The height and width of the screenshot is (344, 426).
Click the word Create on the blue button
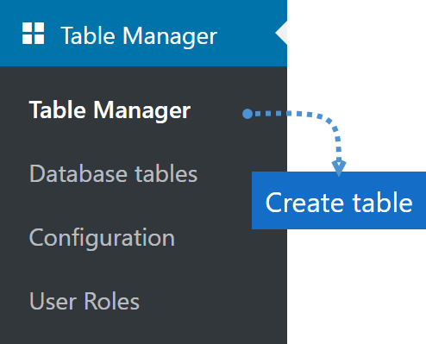coord(304,203)
